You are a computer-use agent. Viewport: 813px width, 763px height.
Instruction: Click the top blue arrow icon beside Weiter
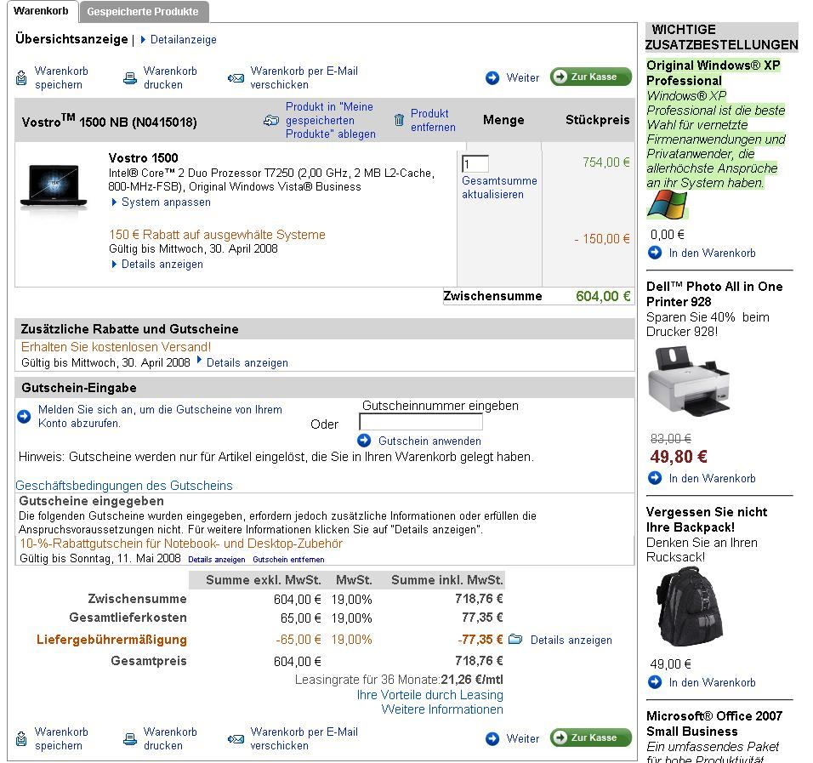point(492,77)
